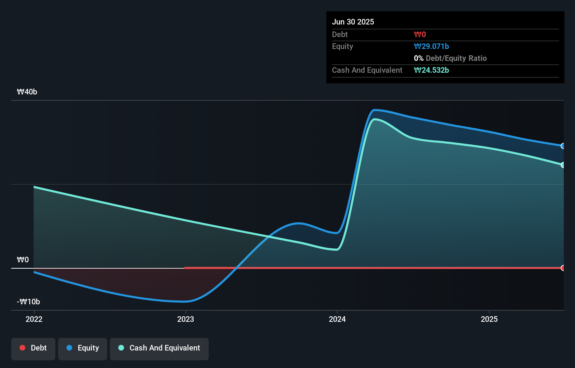Select the red Debt endpoint marker on chart
Image resolution: width=575 pixels, height=368 pixels.
563,268
